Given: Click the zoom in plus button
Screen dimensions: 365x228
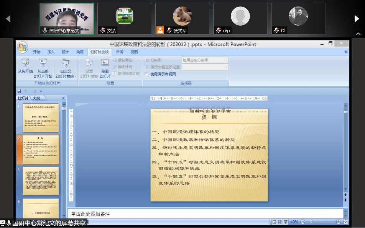Looking at the screenshot, I should (339, 222).
